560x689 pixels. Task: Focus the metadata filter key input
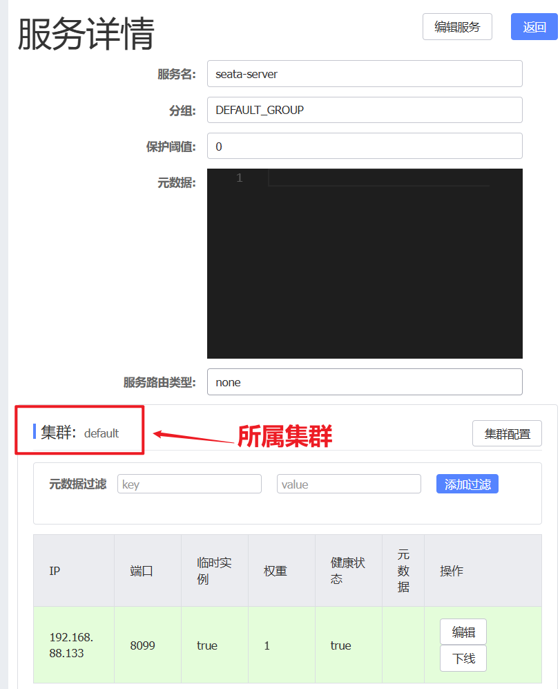click(189, 484)
